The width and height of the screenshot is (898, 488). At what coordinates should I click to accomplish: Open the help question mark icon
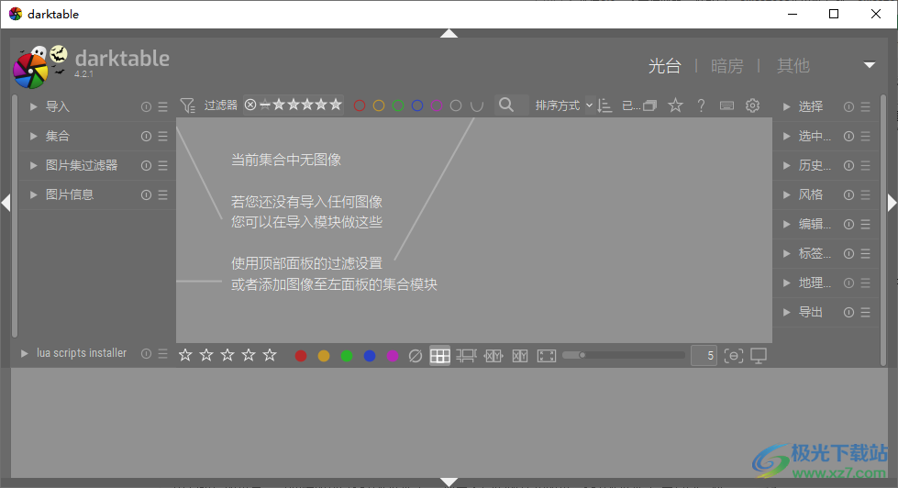[701, 105]
